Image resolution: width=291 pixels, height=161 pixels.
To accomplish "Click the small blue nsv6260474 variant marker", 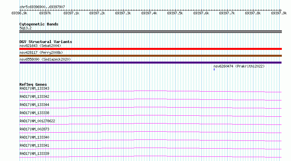I will [x=214, y=69].
